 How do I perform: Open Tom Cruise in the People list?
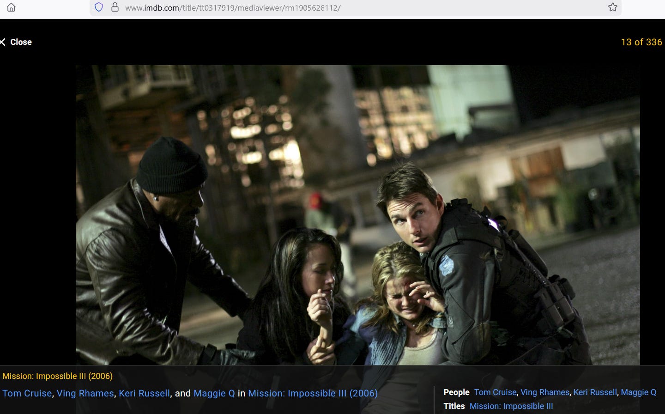(495, 392)
